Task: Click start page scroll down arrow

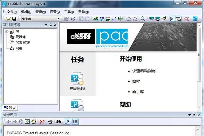Action: click(199, 108)
